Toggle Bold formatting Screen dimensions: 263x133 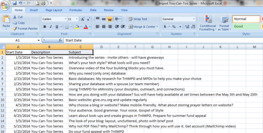45,27
